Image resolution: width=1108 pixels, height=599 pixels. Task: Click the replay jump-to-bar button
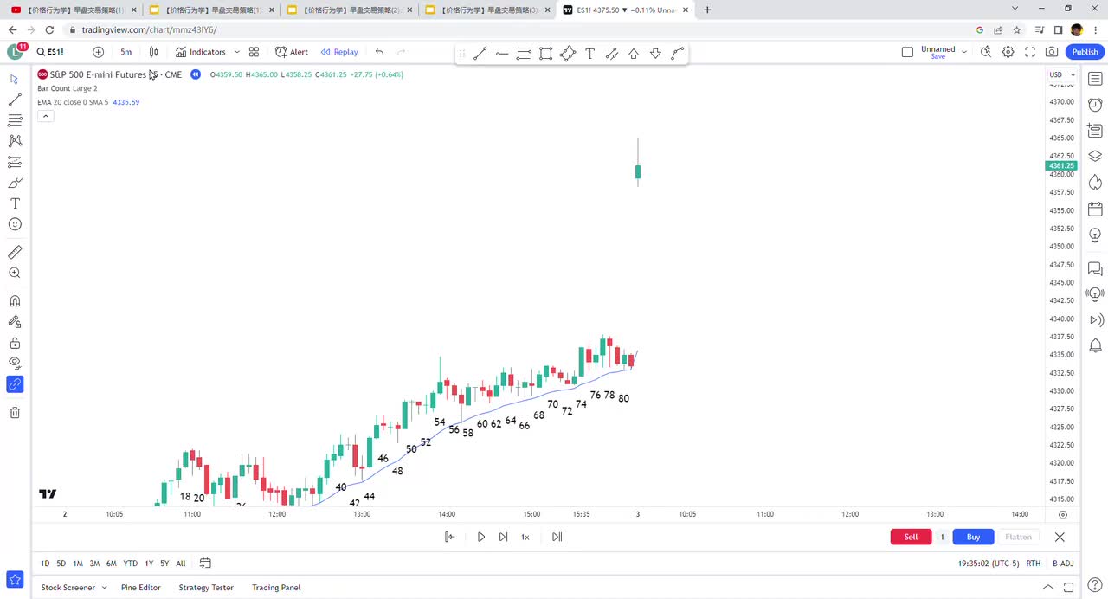[x=449, y=537]
